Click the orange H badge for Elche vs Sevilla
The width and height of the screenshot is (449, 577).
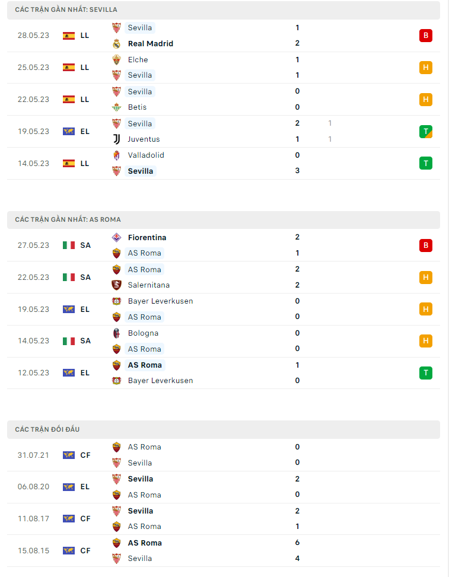click(x=425, y=68)
